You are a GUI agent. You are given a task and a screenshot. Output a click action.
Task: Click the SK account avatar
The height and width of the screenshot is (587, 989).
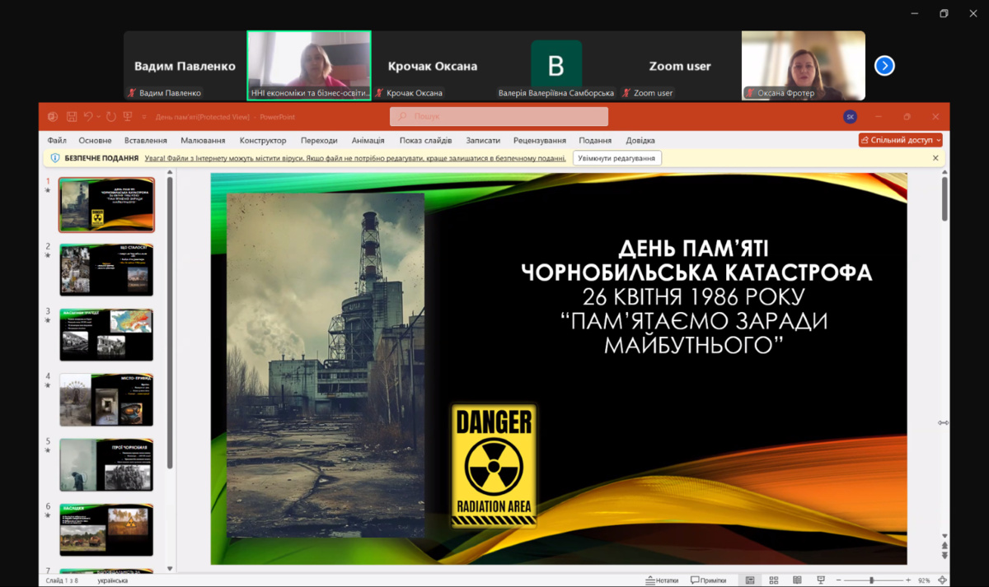click(850, 117)
